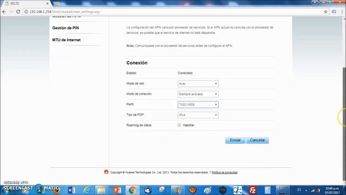
Task: Open the Chrome three-dot menu
Action: pos(342,12)
